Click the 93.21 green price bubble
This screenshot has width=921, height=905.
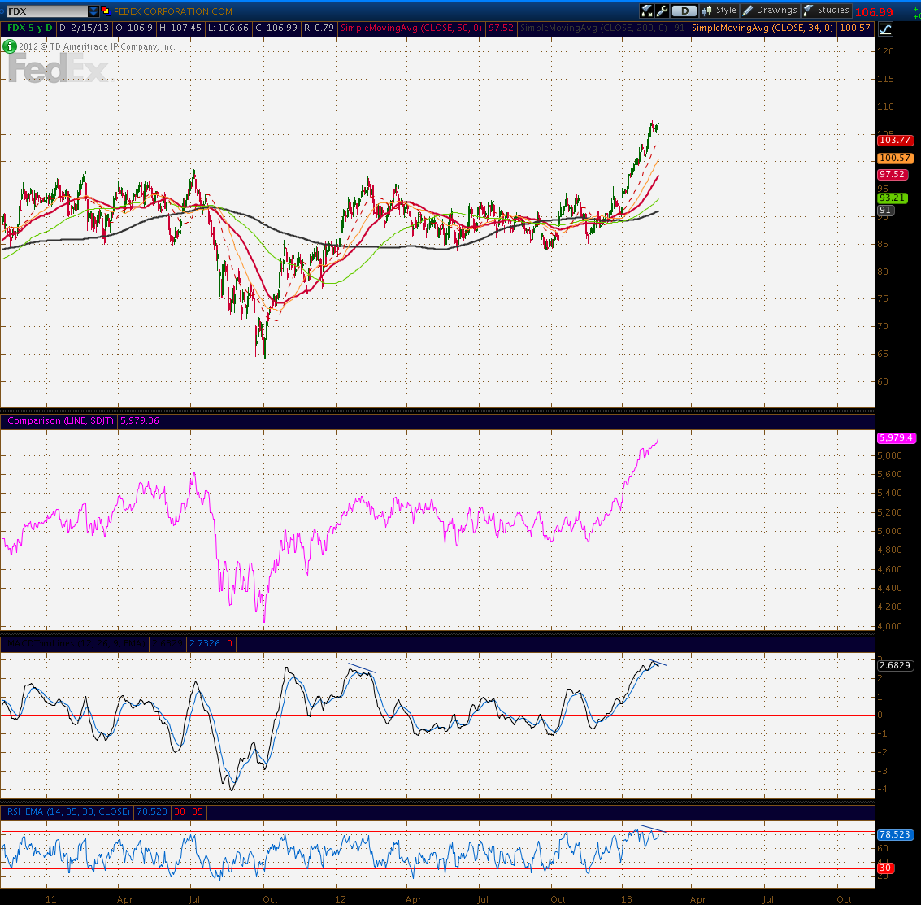(893, 198)
